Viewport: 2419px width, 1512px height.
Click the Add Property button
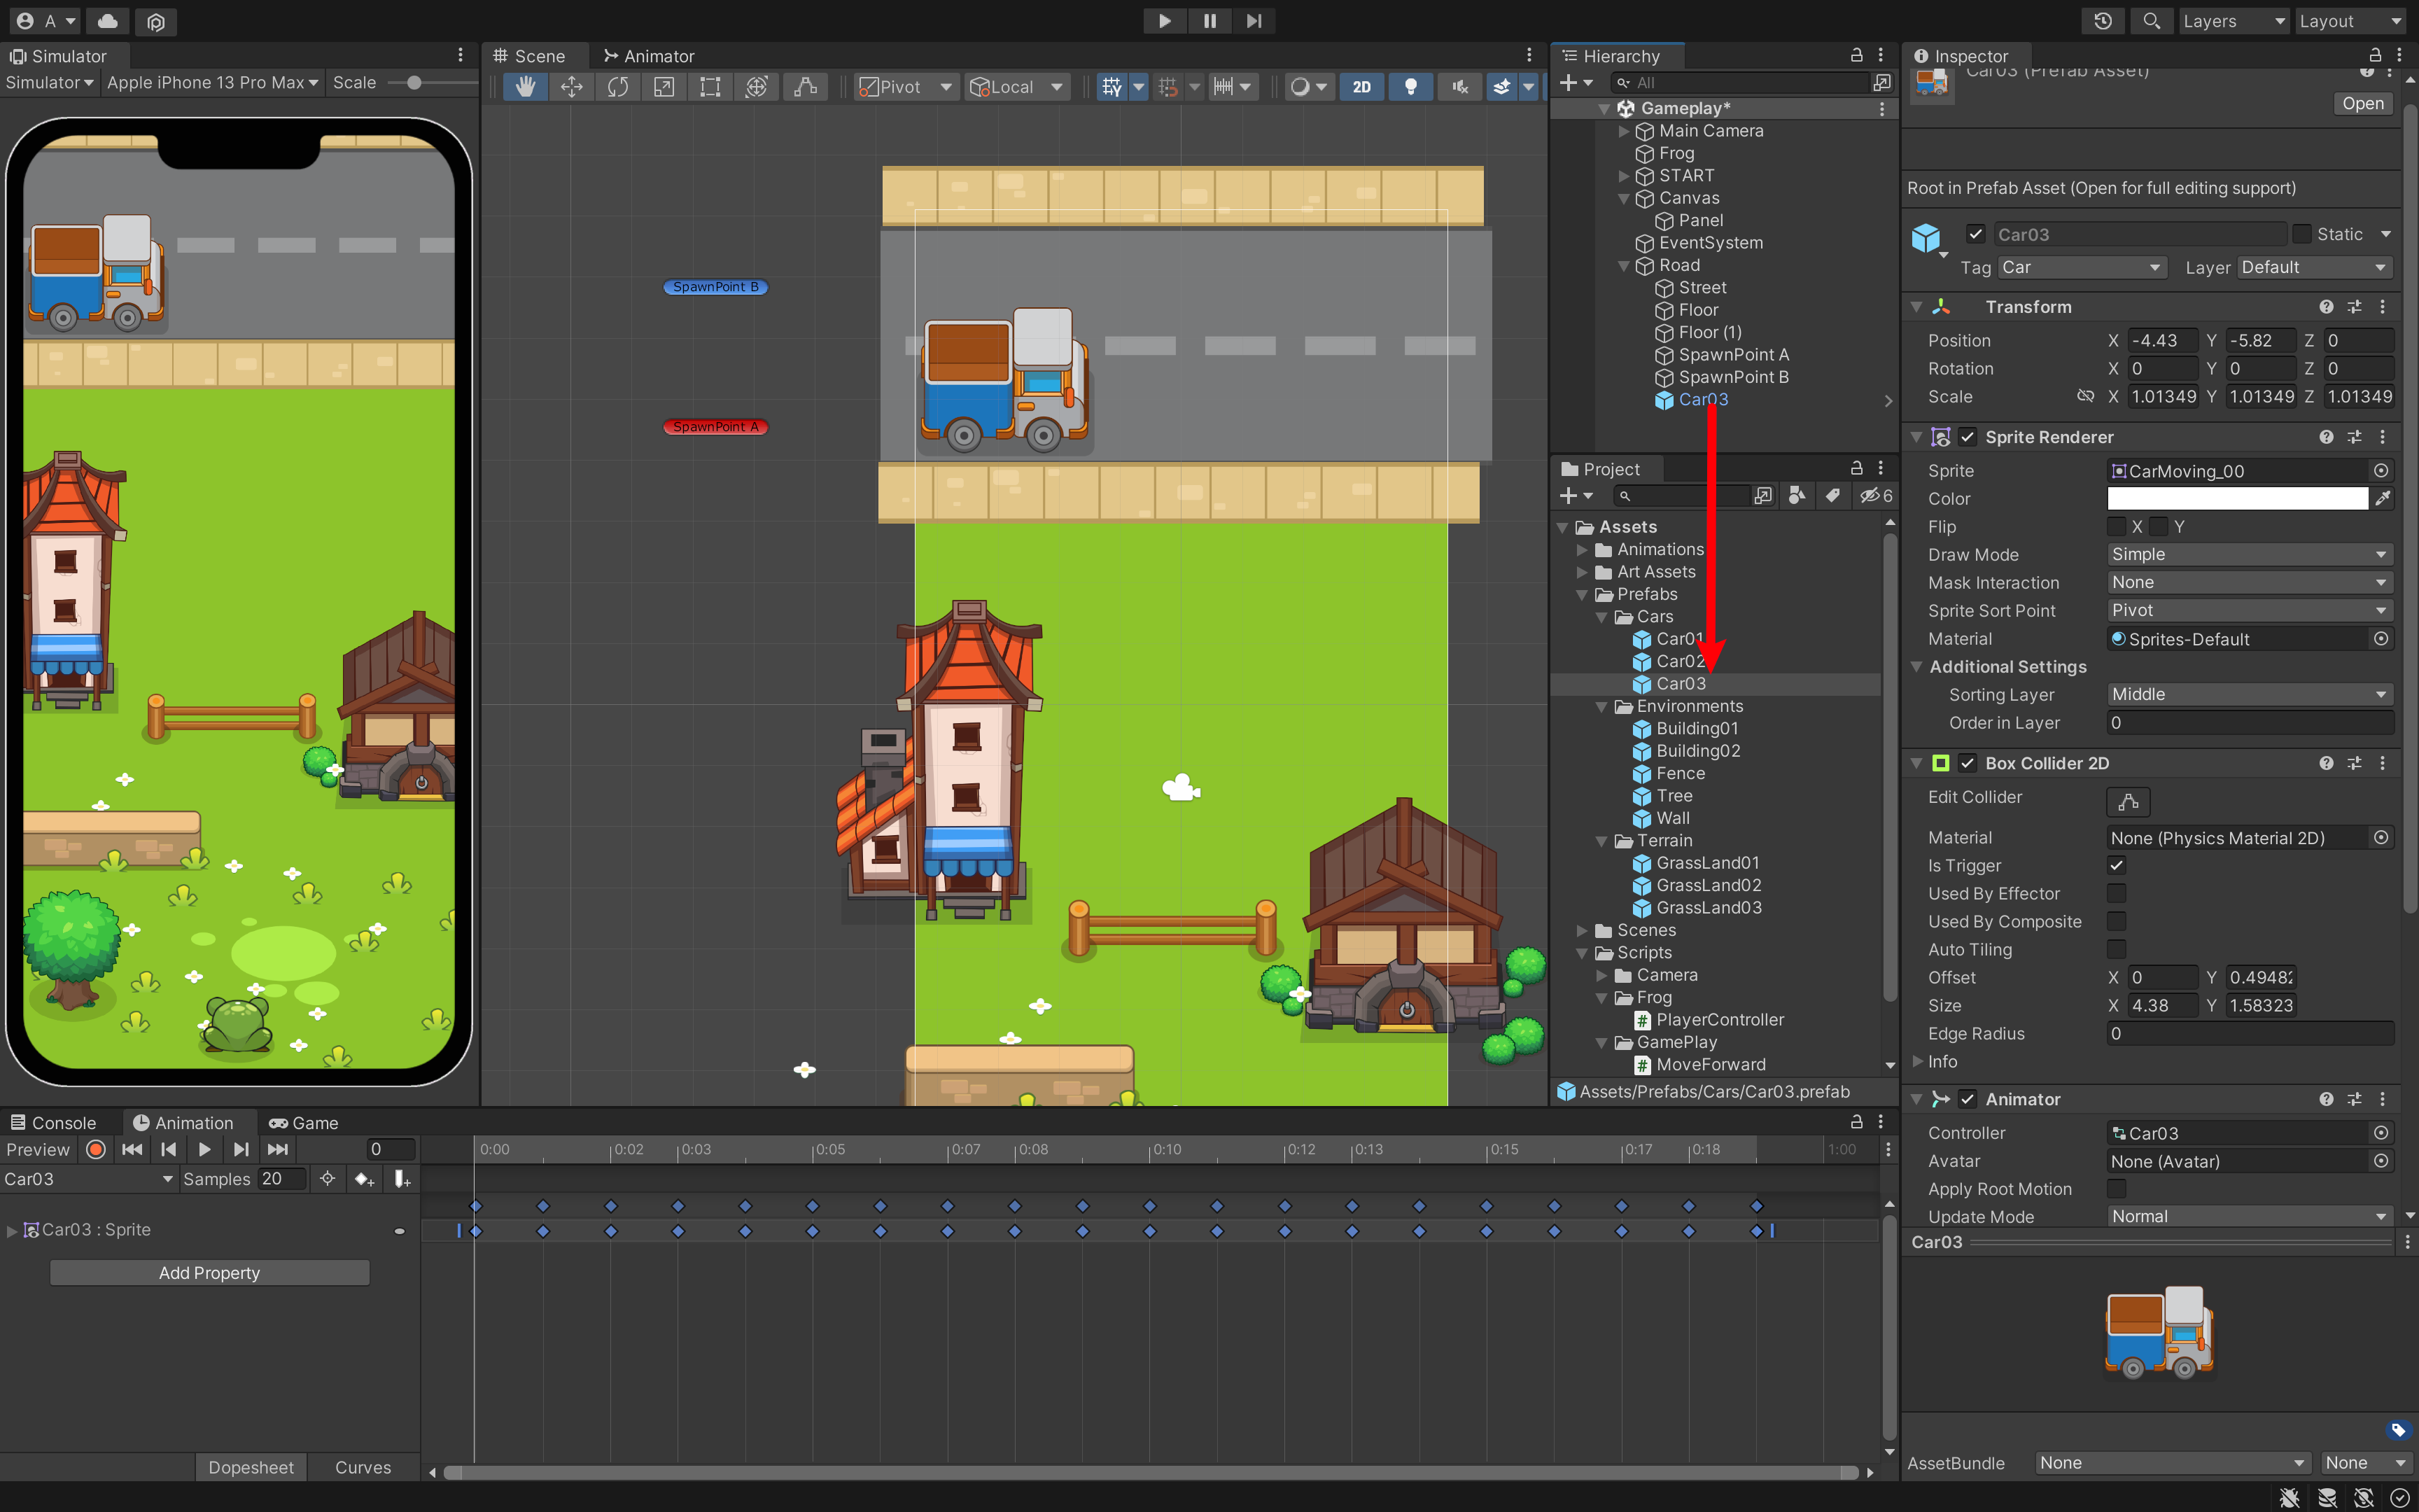210,1272
